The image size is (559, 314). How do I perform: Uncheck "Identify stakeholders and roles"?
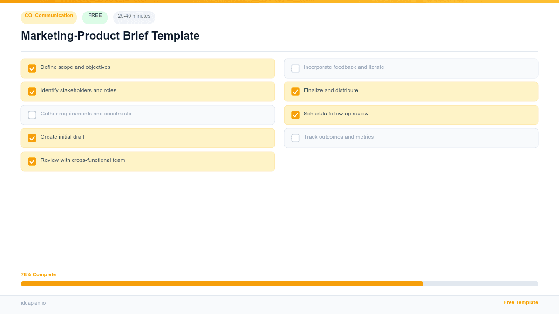pos(32,91)
